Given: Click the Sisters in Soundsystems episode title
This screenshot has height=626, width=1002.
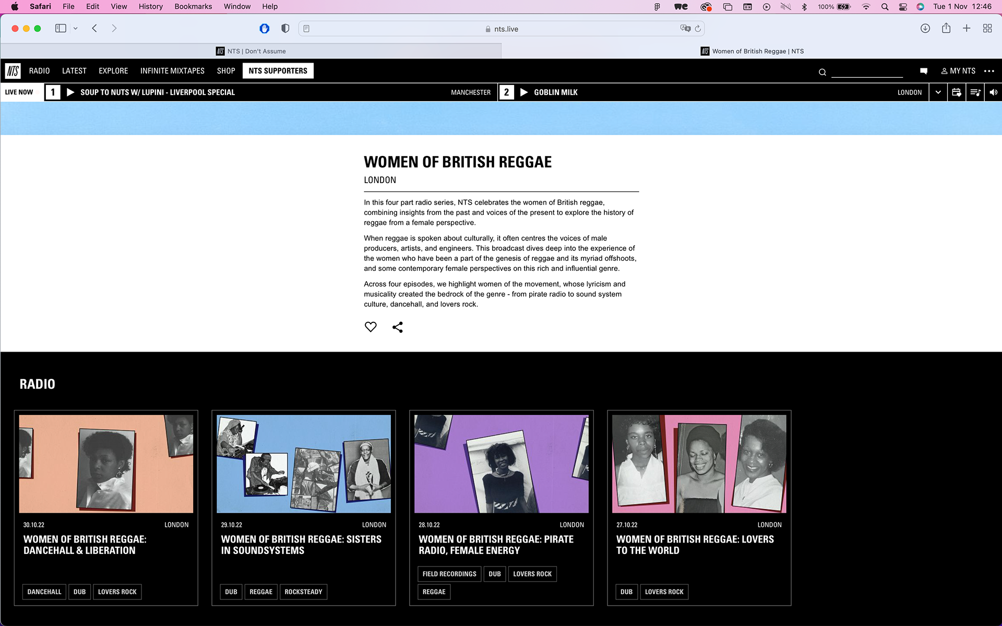Looking at the screenshot, I should tap(301, 545).
